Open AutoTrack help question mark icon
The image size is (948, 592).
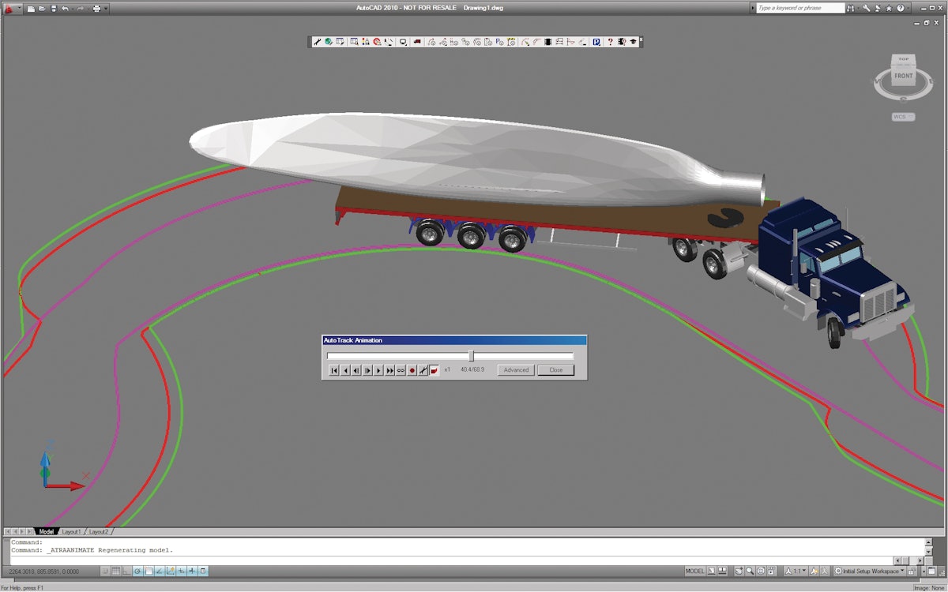pyautogui.click(x=610, y=42)
